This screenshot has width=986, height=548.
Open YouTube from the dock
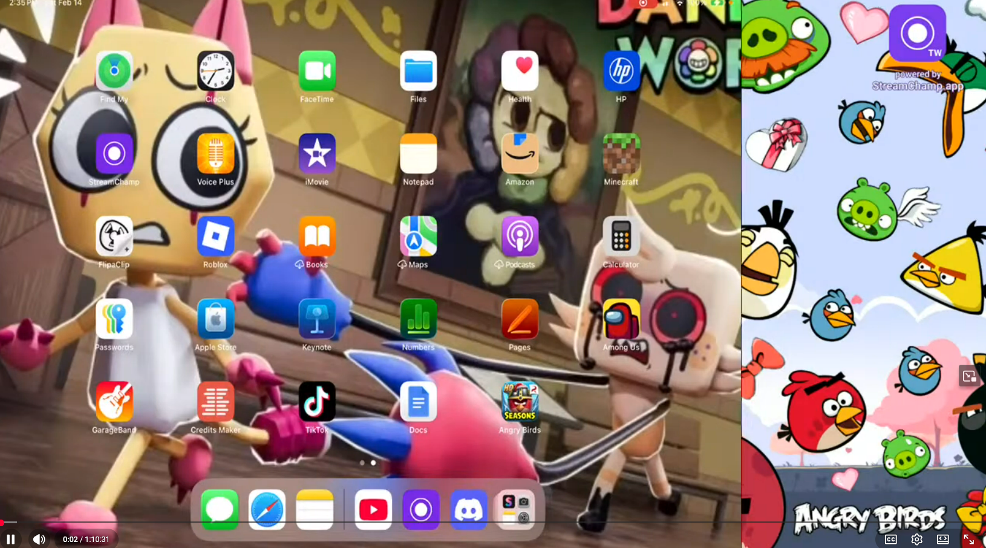coord(373,510)
